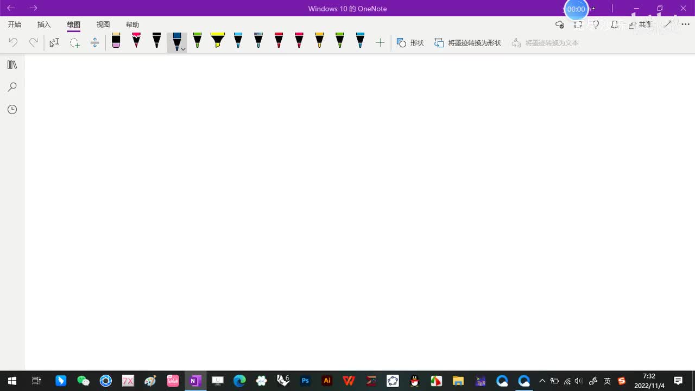The width and height of the screenshot is (695, 391).
Task: Choose the green pen right of the orange pen
Action: click(340, 41)
